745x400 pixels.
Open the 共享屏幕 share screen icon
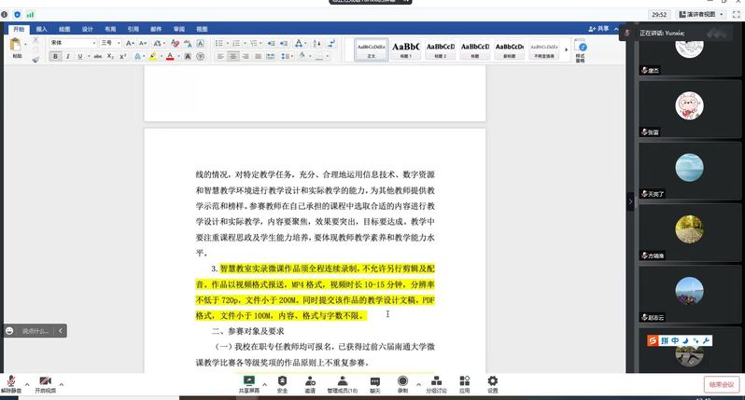coord(248,381)
